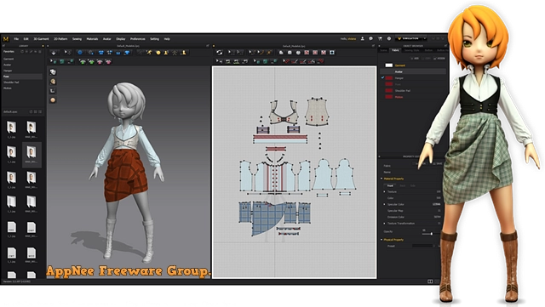Toggle the checkmark next to Hanger fabric
This screenshot has width=545, height=307.
382,77
